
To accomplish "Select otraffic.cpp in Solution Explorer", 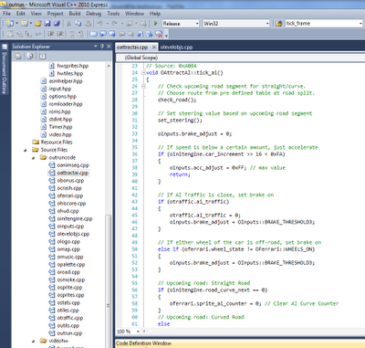I will click(70, 318).
